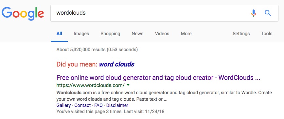Viewport: 284px width, 119px height.
Task: Click the FAQ sitelink
Action: 98,105
